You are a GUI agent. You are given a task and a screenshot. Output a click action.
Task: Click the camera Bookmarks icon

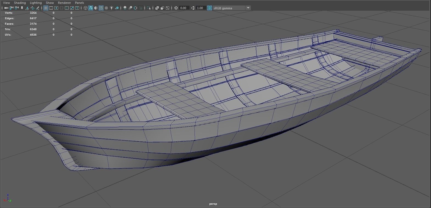tap(22, 8)
